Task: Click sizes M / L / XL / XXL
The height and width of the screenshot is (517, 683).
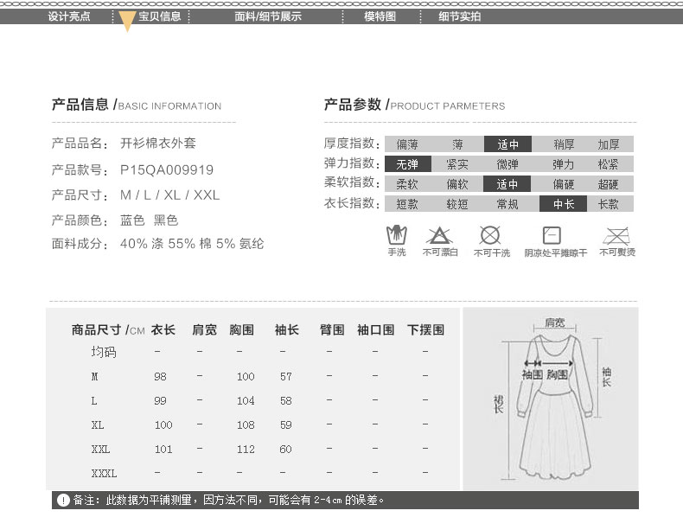Action: click(169, 195)
